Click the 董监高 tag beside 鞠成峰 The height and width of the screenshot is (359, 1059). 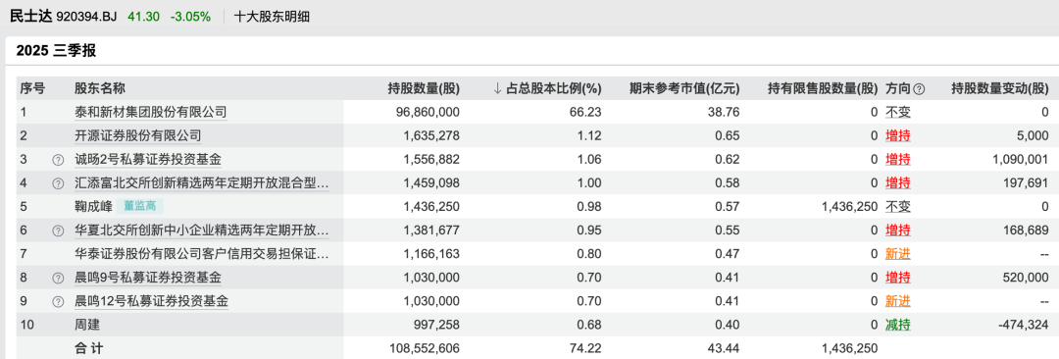140,206
